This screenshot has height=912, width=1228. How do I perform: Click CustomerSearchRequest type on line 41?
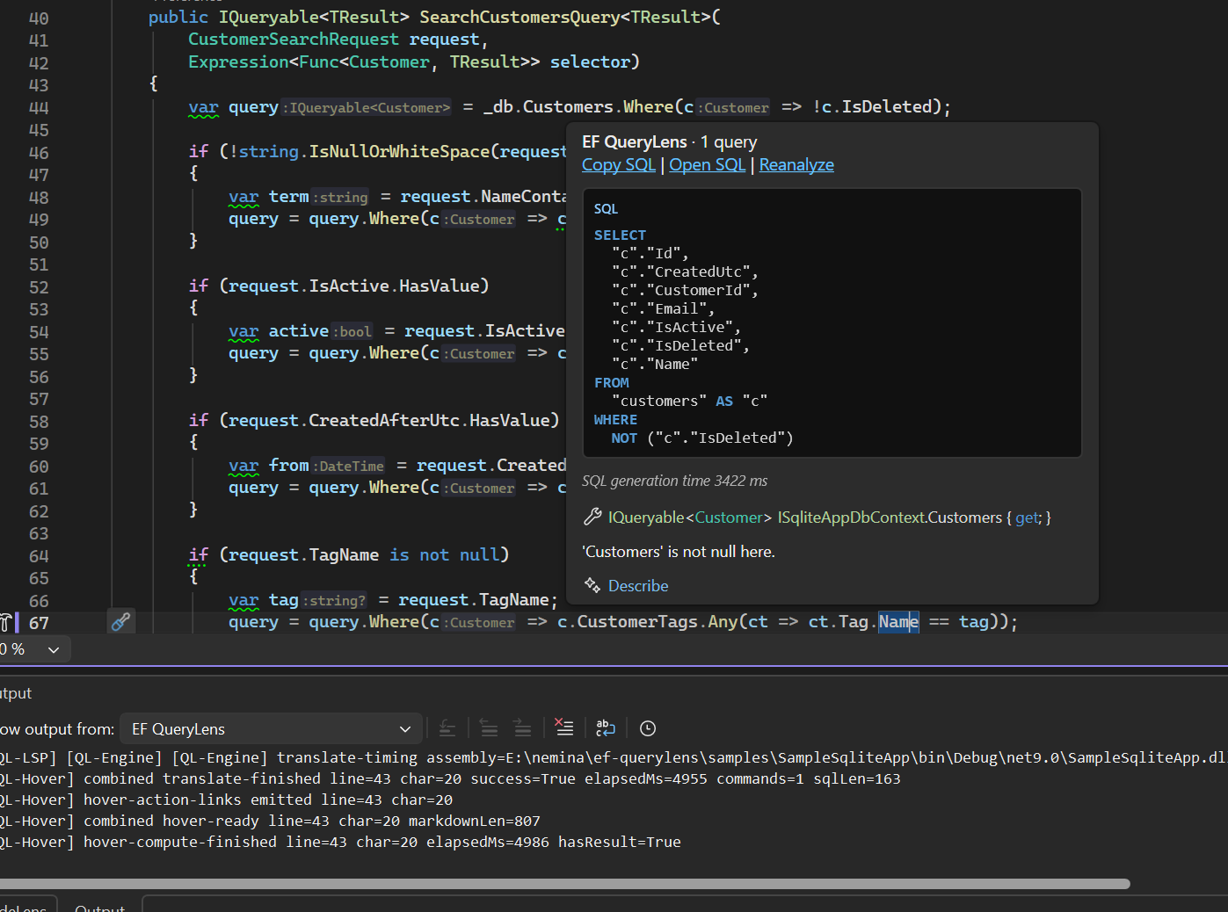[294, 40]
